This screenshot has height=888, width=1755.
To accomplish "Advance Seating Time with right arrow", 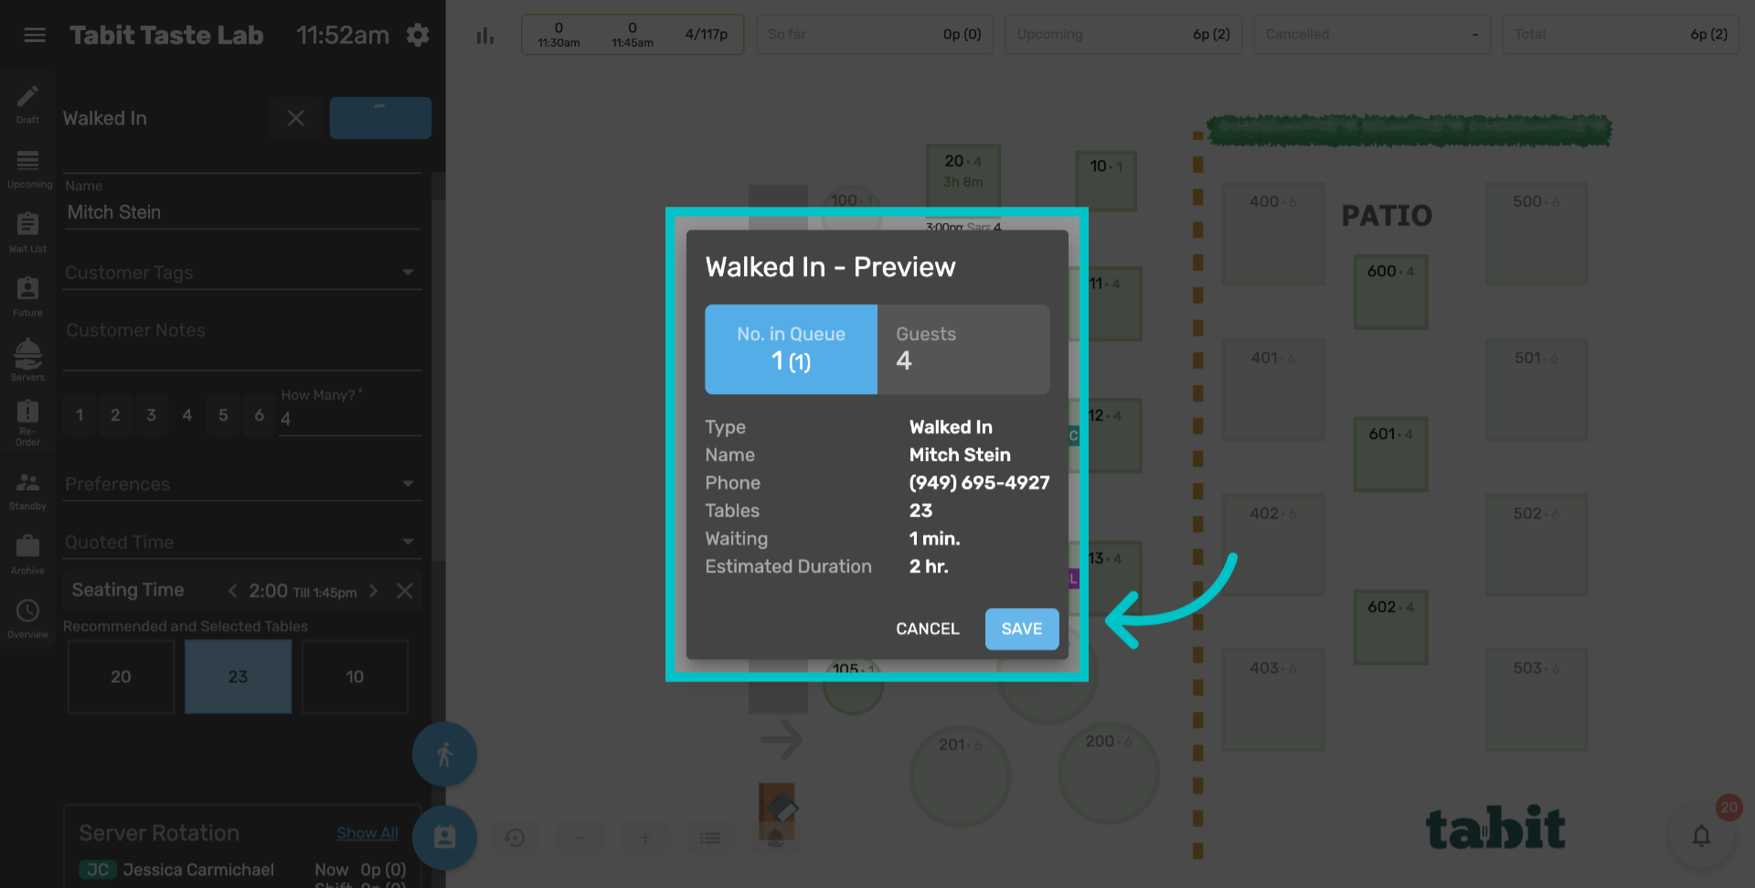I will pyautogui.click(x=374, y=590).
